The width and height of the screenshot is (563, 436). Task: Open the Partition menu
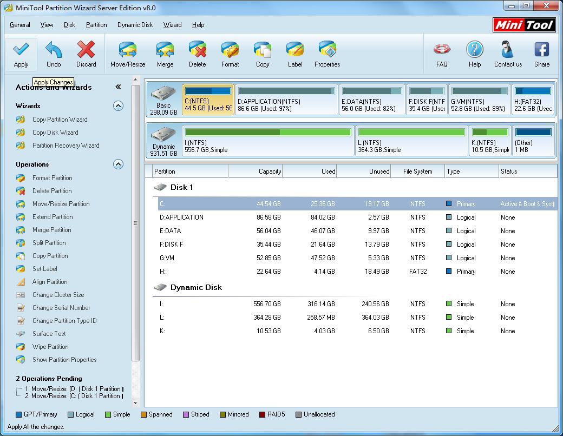96,25
